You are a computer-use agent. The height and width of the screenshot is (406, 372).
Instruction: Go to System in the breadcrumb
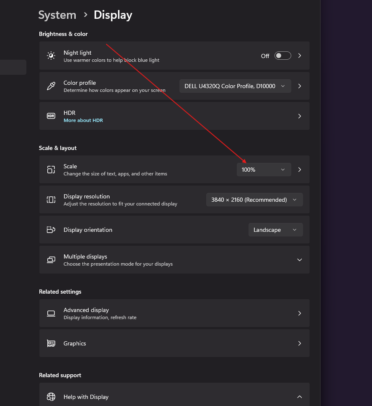(x=57, y=15)
